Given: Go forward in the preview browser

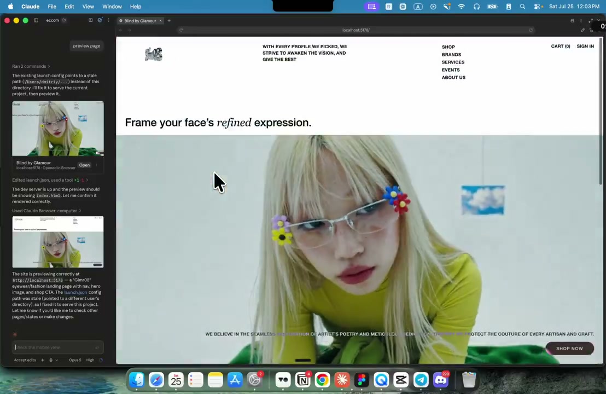Looking at the screenshot, I should pos(130,30).
